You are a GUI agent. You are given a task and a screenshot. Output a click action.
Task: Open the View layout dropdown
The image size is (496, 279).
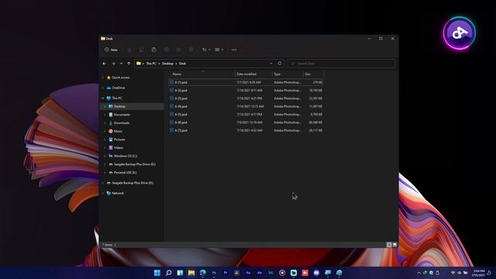219,50
